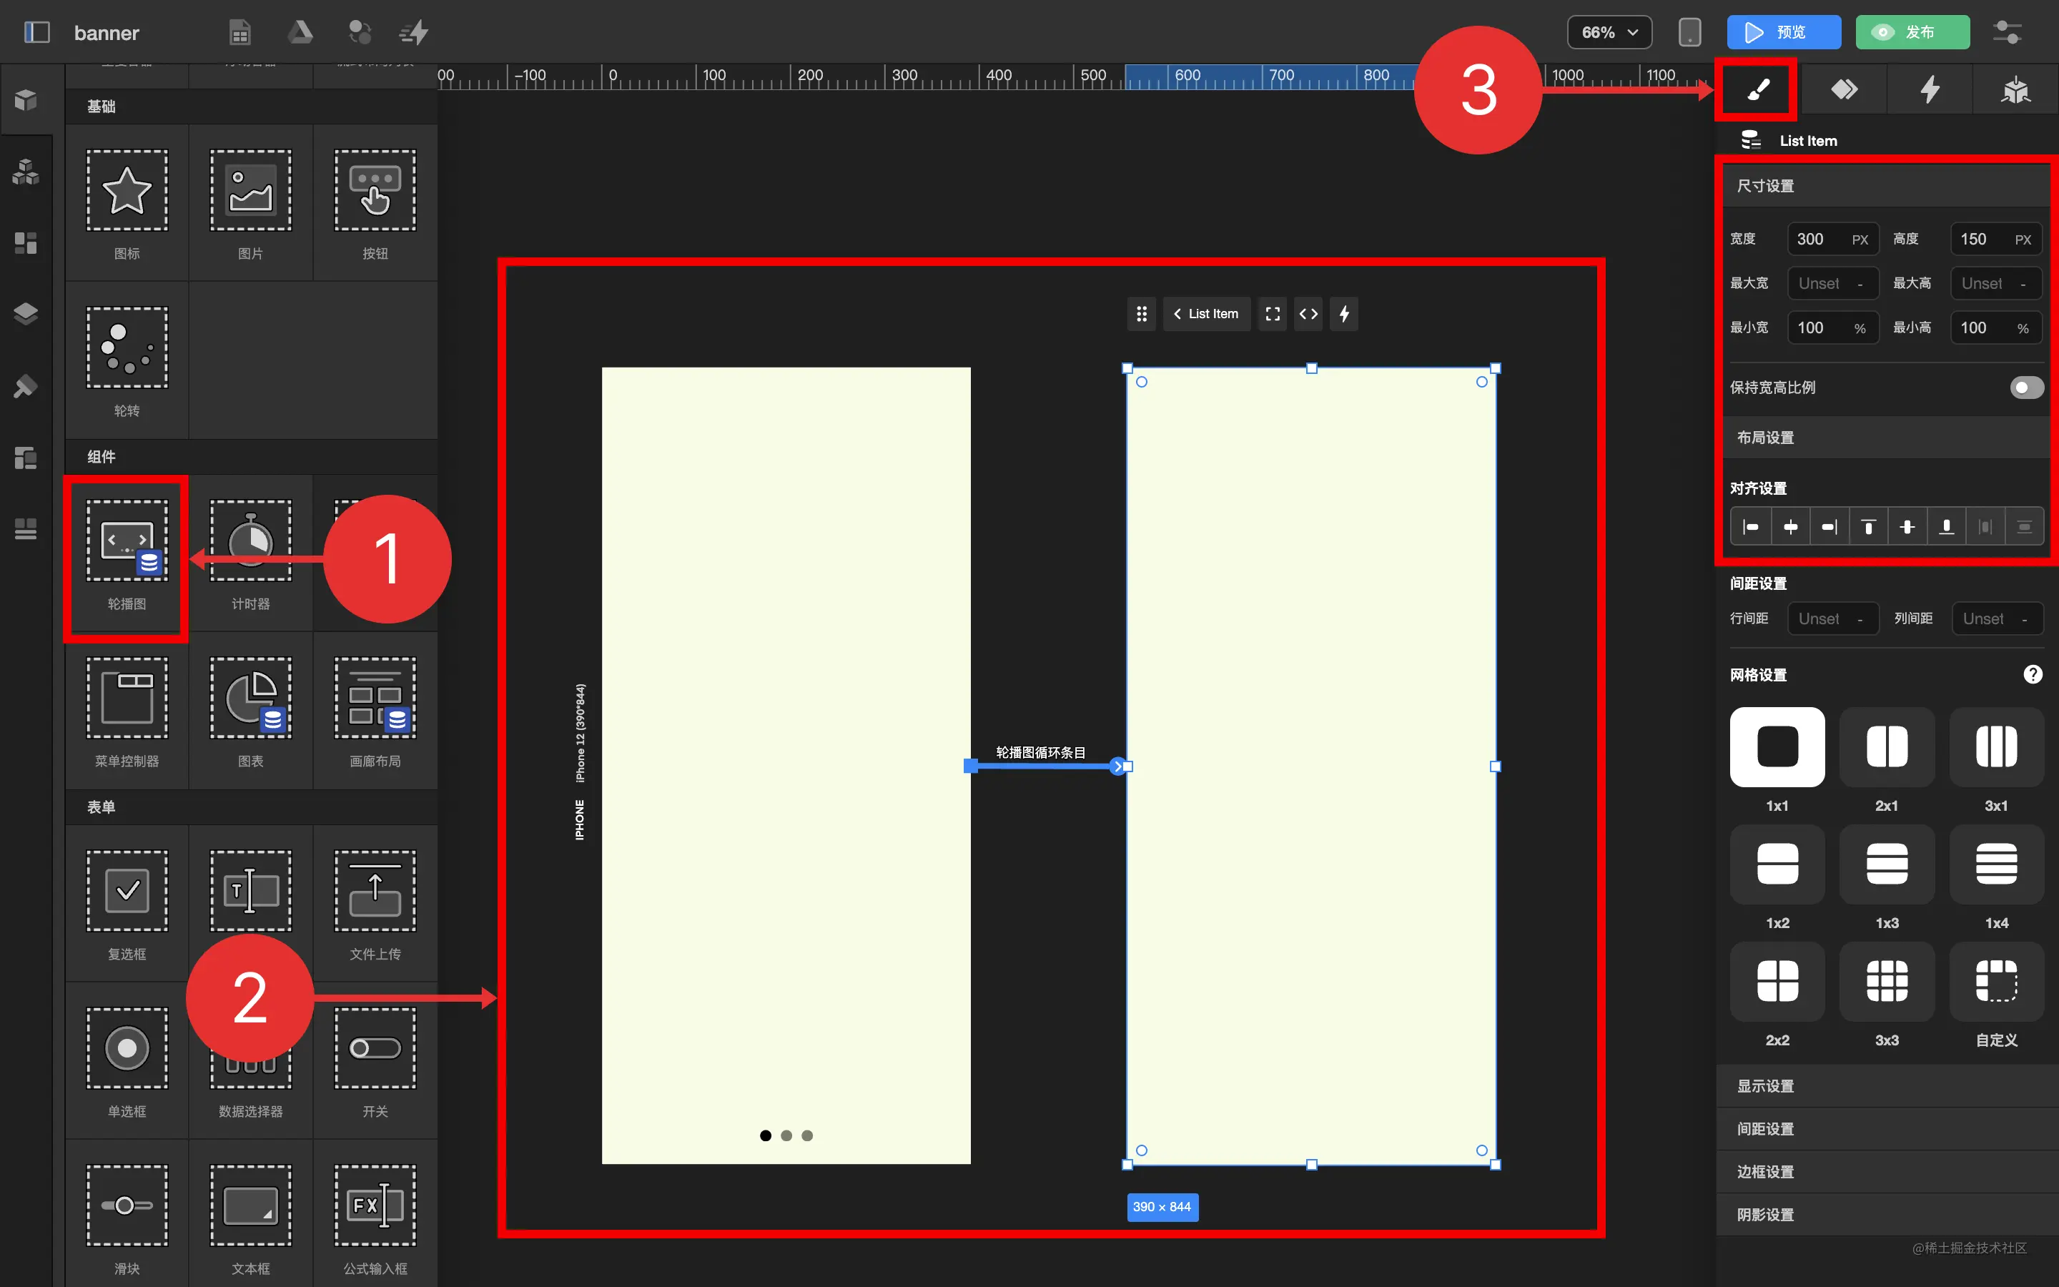2059x1287 pixels.
Task: Click the fullscreen frame icon in floating toolbar
Action: click(x=1272, y=314)
